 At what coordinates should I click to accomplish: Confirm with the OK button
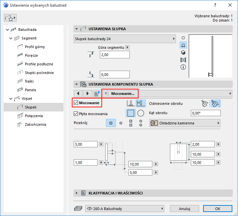(x=218, y=209)
